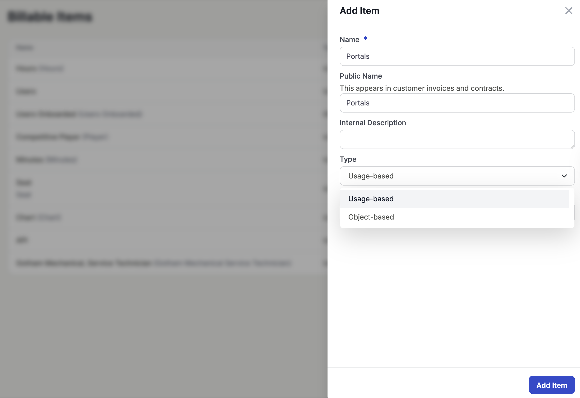Click the invoices and contracts helper text
The width and height of the screenshot is (580, 398).
pyautogui.click(x=422, y=88)
